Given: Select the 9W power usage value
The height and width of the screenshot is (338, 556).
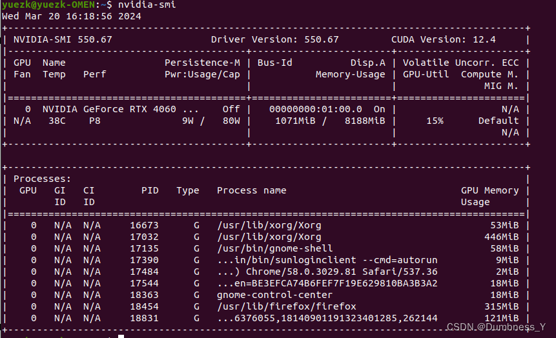Looking at the screenshot, I should [x=187, y=121].
